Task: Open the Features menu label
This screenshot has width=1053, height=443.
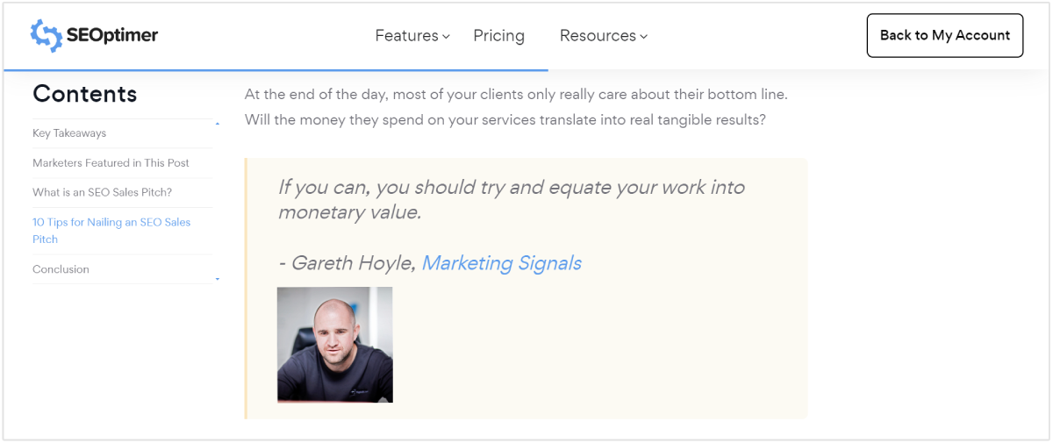Action: (406, 36)
